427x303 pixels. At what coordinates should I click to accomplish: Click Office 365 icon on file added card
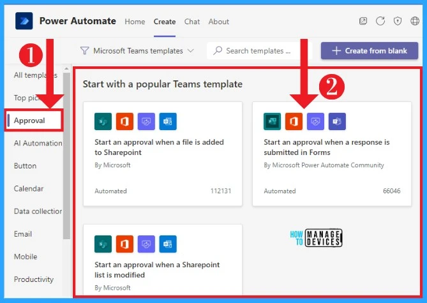(x=124, y=121)
